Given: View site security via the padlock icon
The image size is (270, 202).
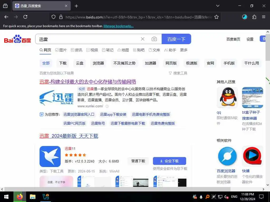Looking at the screenshot, I should [x=61, y=17].
